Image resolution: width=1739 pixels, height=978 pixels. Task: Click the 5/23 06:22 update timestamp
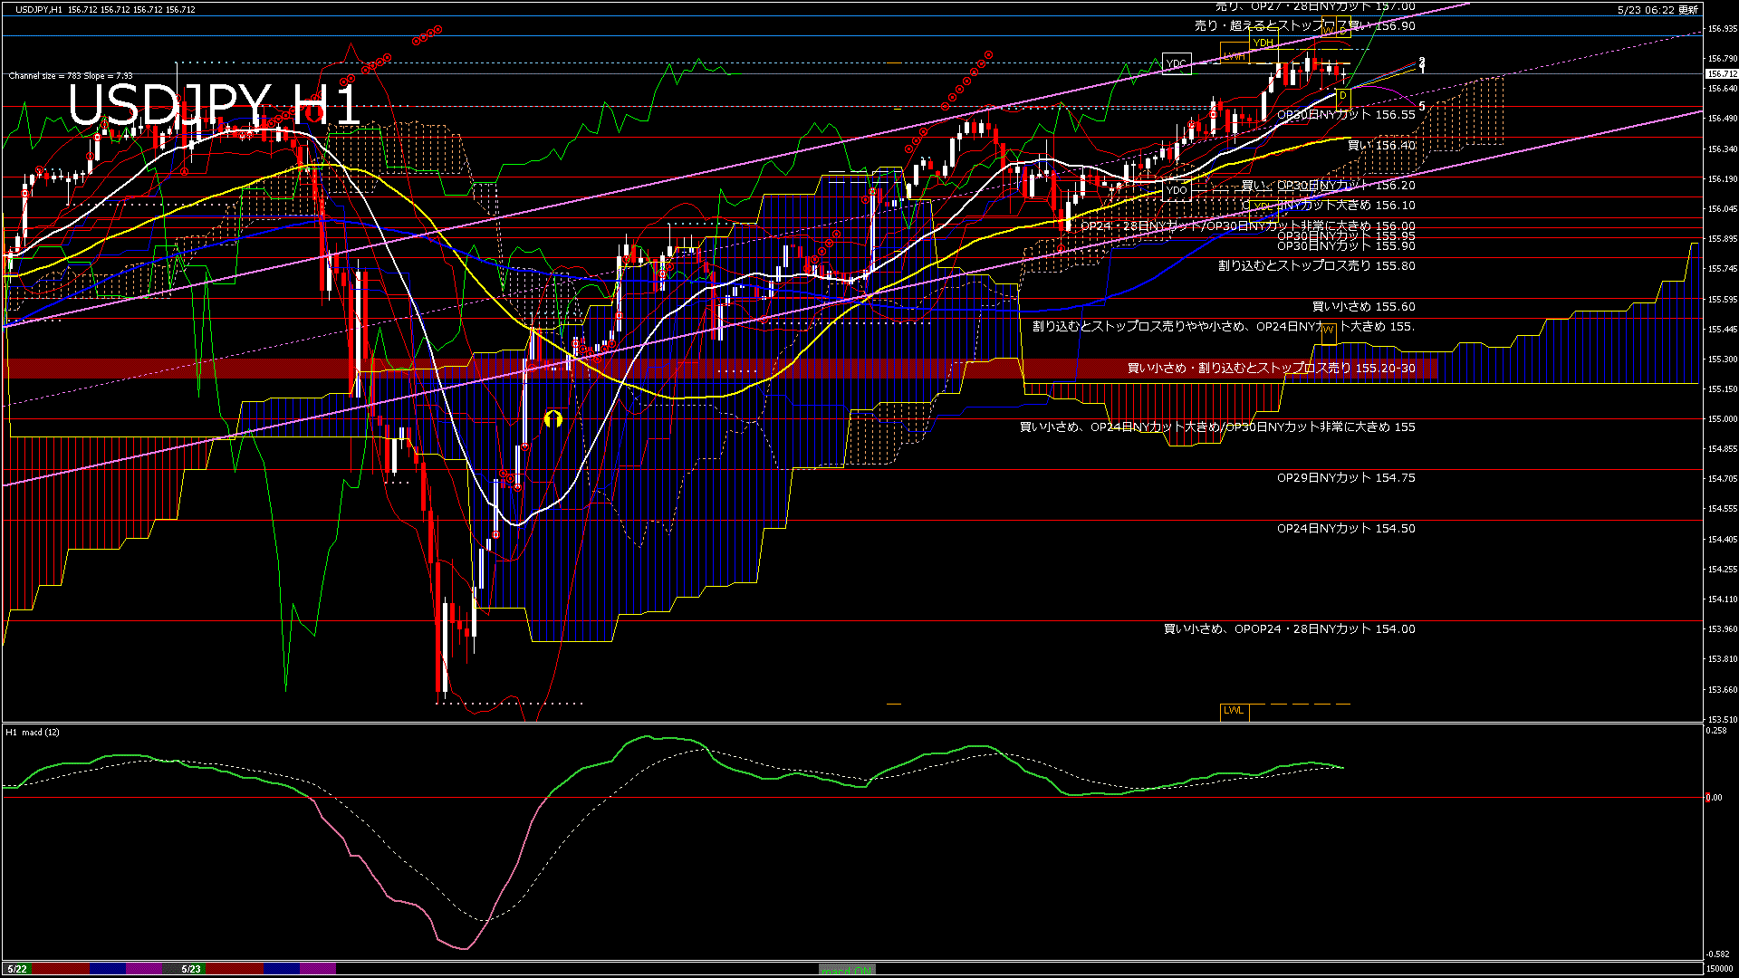[x=1657, y=9]
